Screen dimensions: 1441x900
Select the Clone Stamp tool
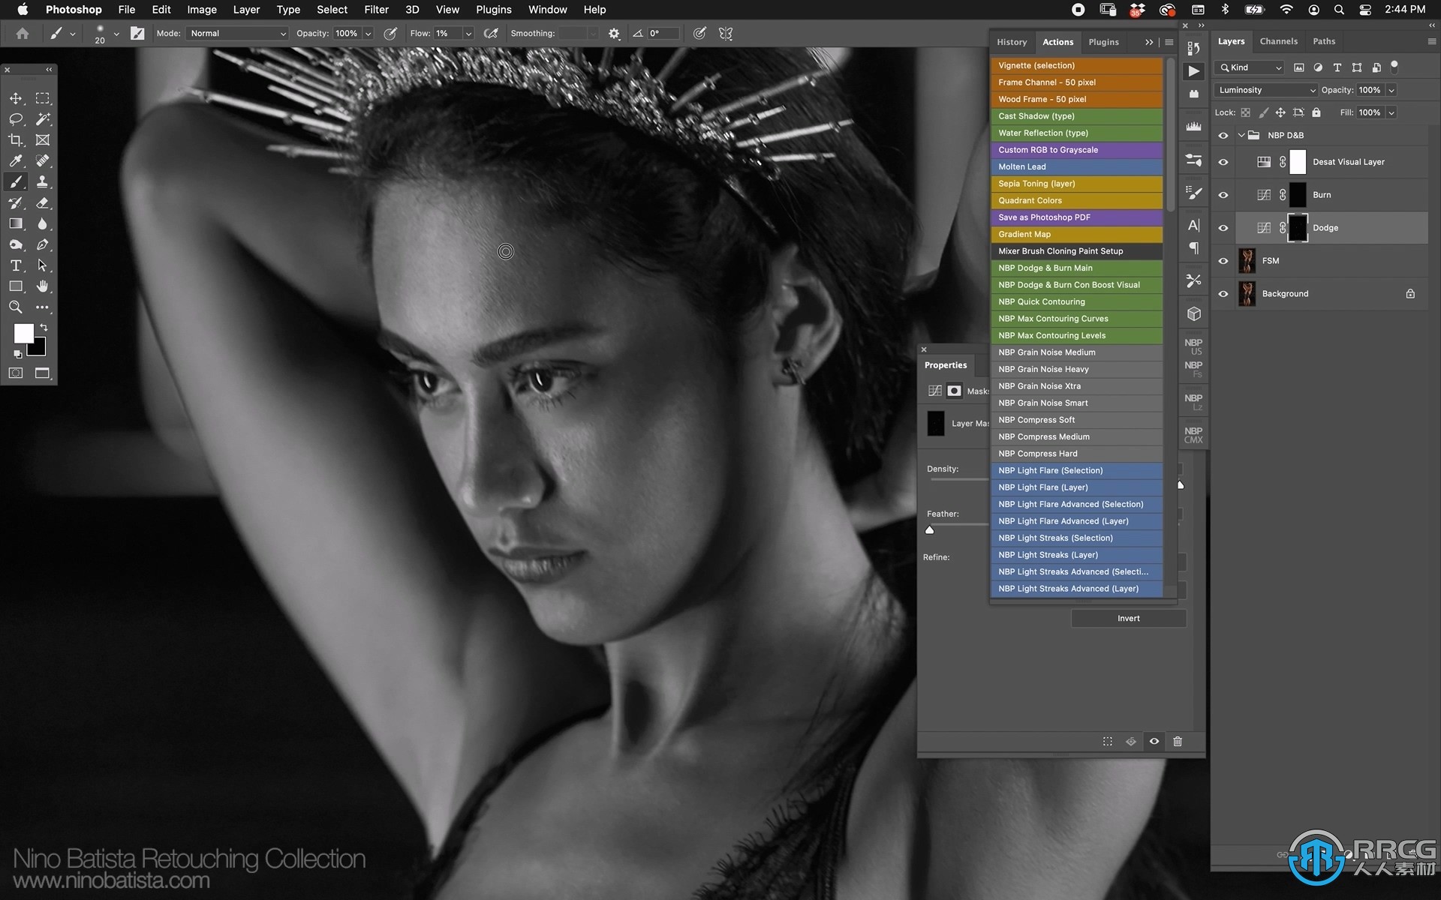click(x=43, y=181)
